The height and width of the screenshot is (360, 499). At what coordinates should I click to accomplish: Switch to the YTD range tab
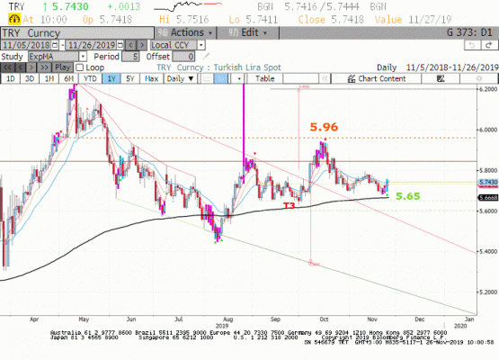pyautogui.click(x=90, y=78)
